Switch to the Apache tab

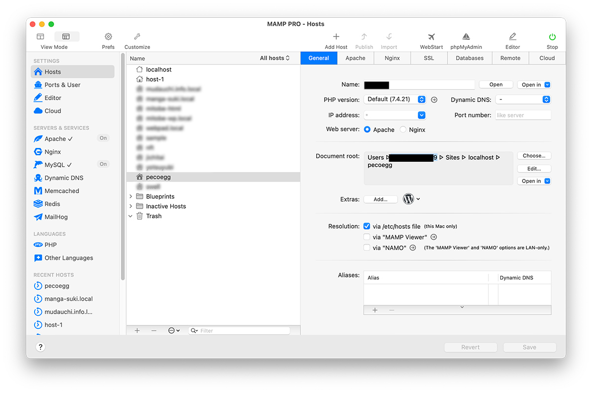(355, 58)
